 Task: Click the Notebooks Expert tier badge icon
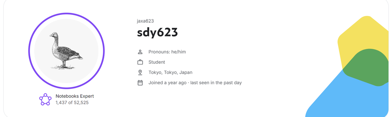click(x=45, y=99)
